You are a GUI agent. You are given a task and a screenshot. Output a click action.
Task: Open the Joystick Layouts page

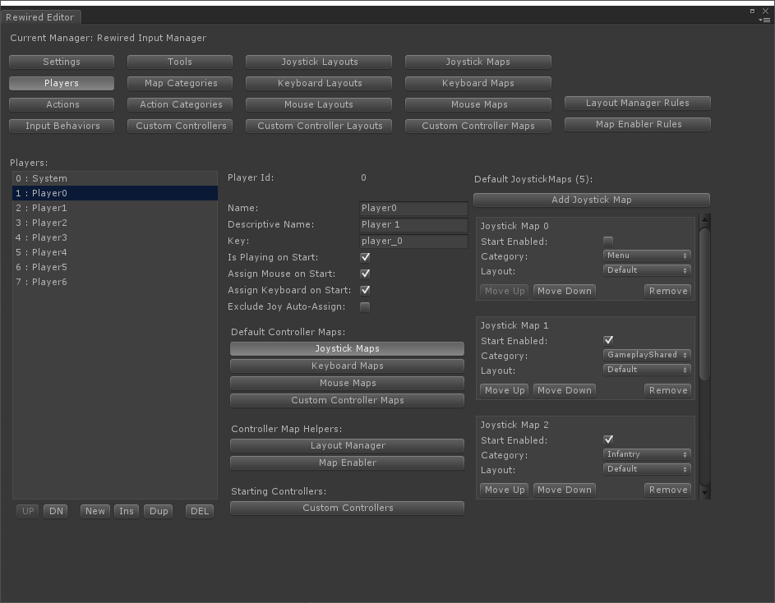(x=319, y=62)
